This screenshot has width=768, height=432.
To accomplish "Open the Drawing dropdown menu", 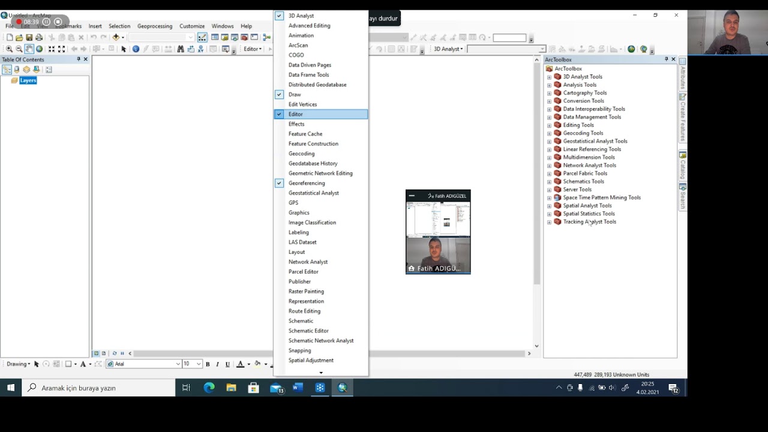I will click(18, 364).
